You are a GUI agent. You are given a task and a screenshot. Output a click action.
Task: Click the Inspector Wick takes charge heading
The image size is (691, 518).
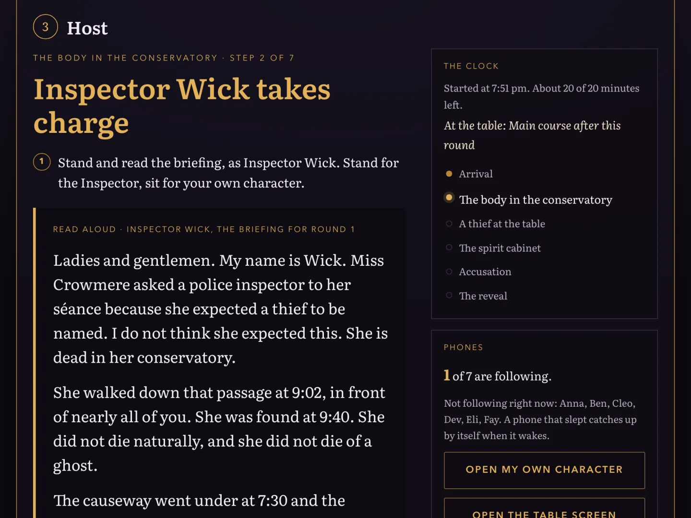point(182,106)
